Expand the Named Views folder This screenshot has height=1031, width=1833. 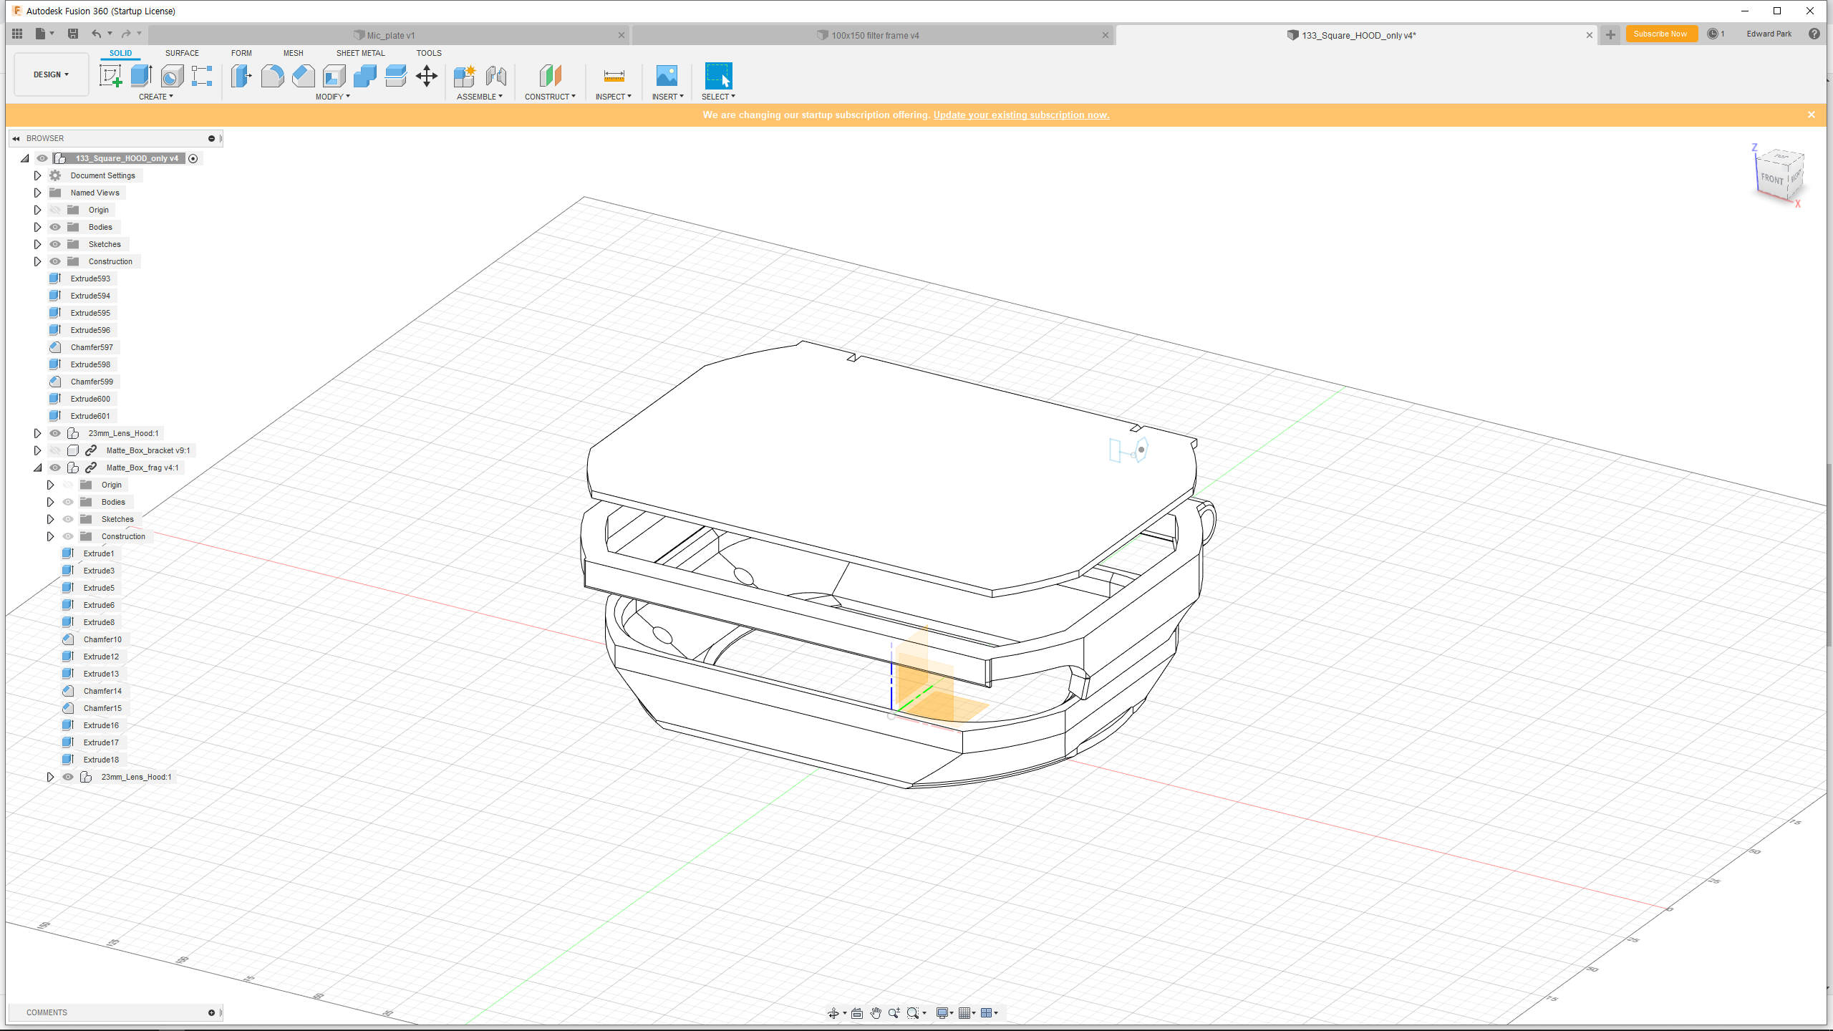click(37, 193)
